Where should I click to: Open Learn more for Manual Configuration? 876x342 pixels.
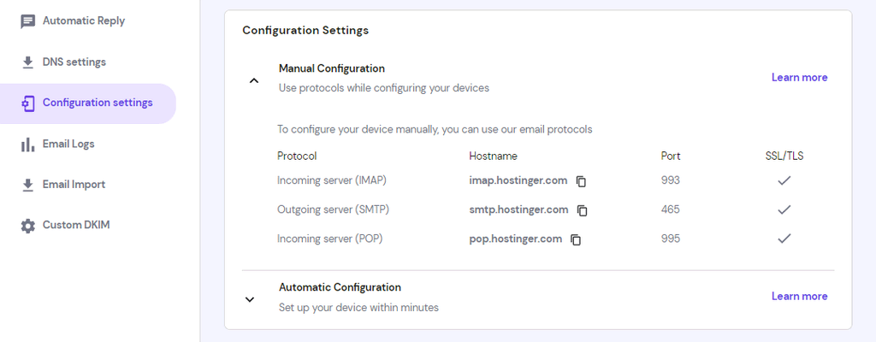[799, 78]
